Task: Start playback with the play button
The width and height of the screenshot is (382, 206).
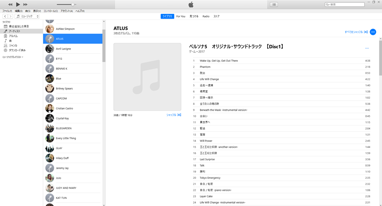Action: tap(18, 4)
